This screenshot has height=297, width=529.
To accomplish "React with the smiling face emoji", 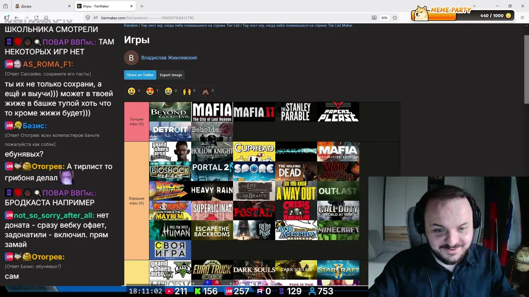I will [x=131, y=91].
